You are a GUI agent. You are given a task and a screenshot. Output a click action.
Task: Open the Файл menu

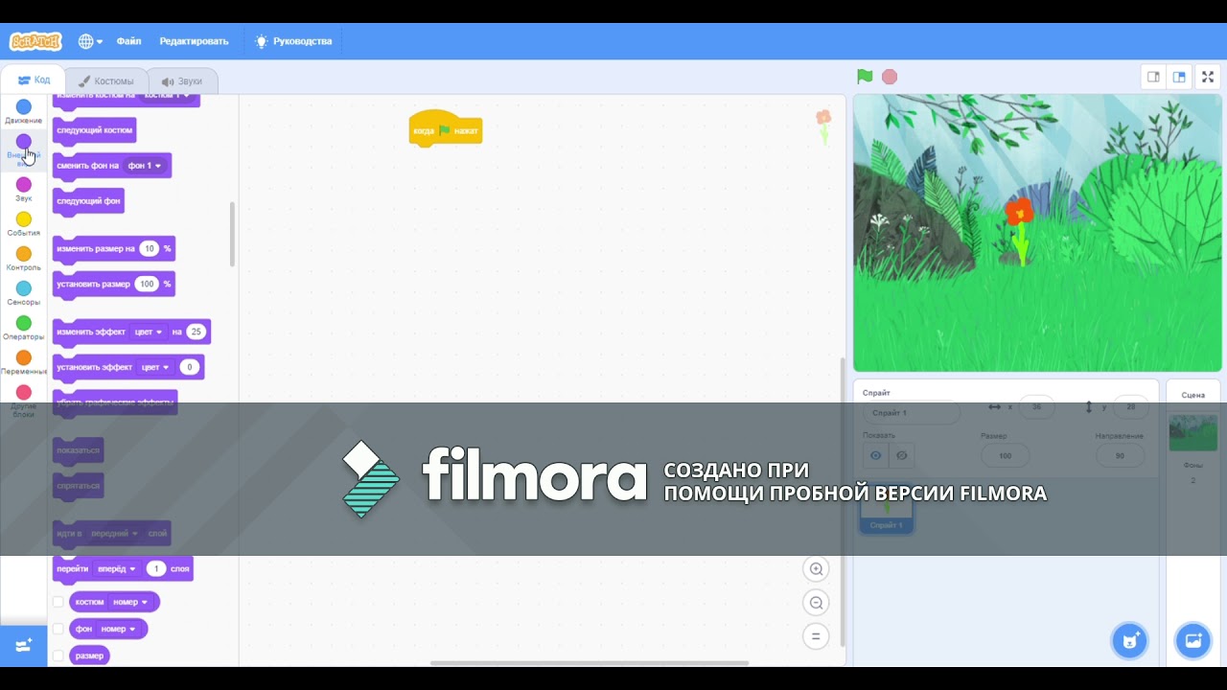128,41
